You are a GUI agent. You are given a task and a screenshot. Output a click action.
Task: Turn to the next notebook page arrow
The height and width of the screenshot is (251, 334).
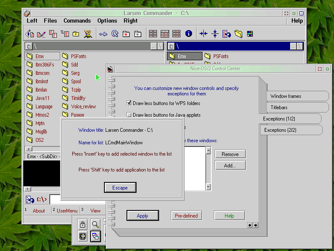[256, 225]
